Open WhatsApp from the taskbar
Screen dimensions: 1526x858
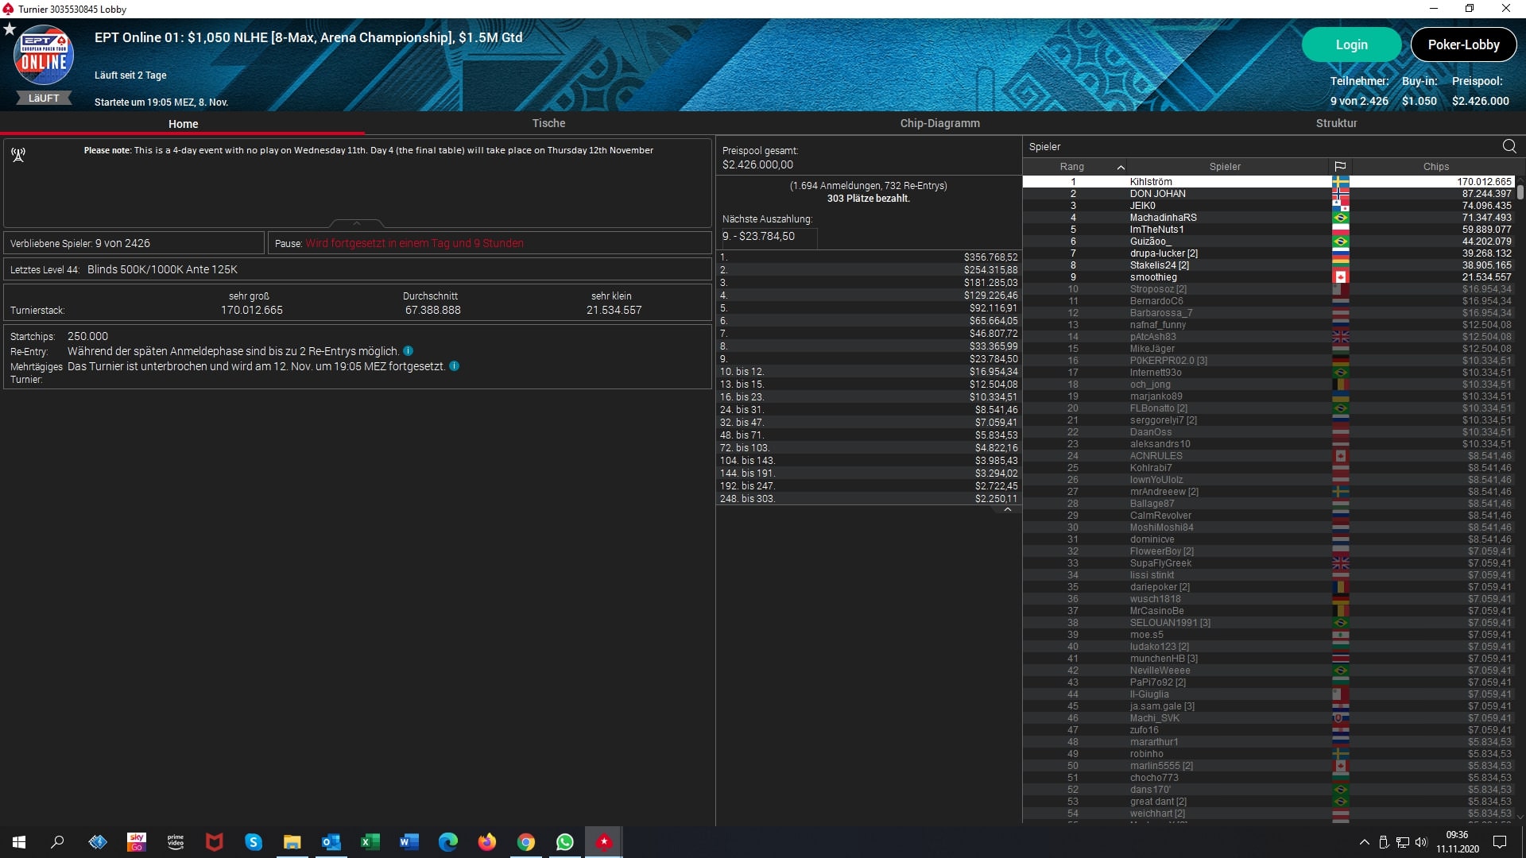pyautogui.click(x=564, y=842)
